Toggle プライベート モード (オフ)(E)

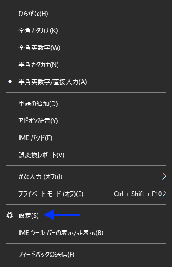(x=86, y=194)
